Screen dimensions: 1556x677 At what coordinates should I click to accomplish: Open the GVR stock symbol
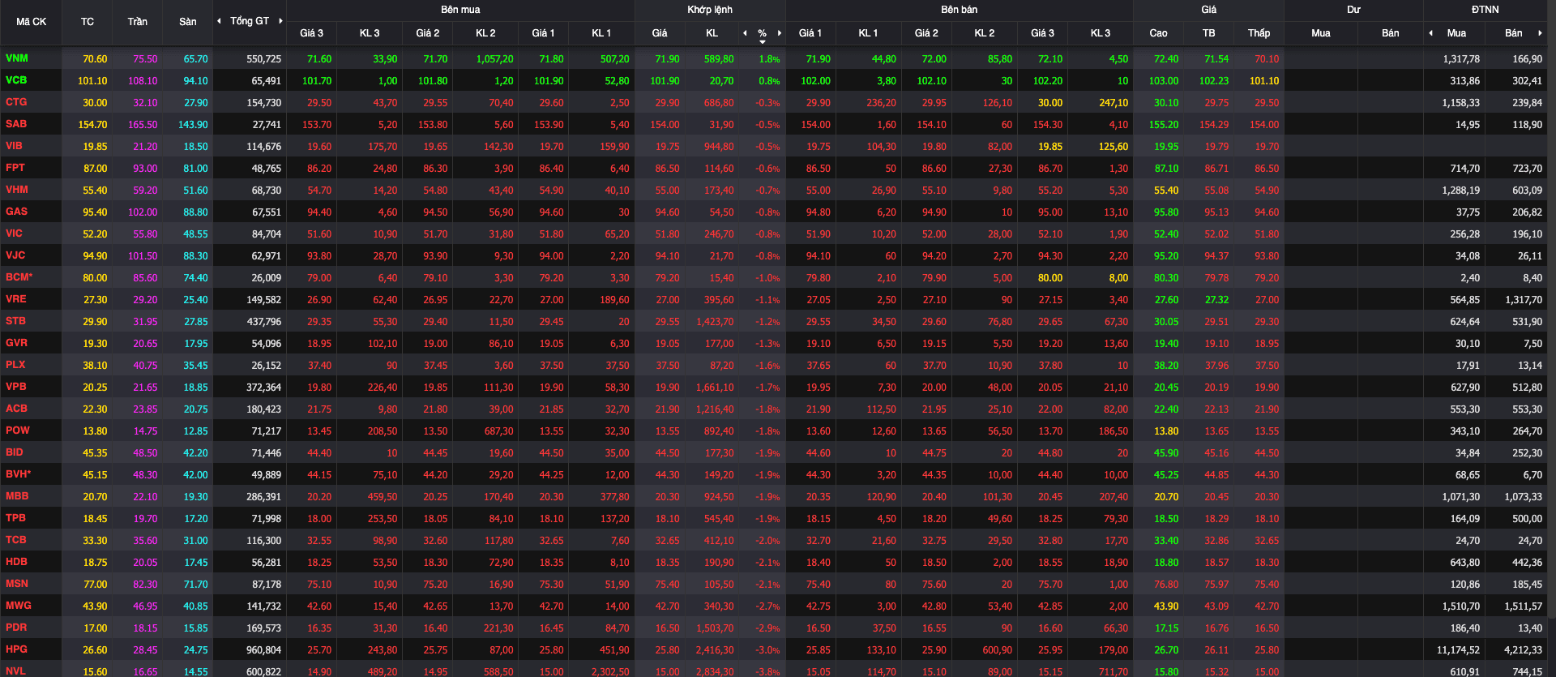[16, 343]
